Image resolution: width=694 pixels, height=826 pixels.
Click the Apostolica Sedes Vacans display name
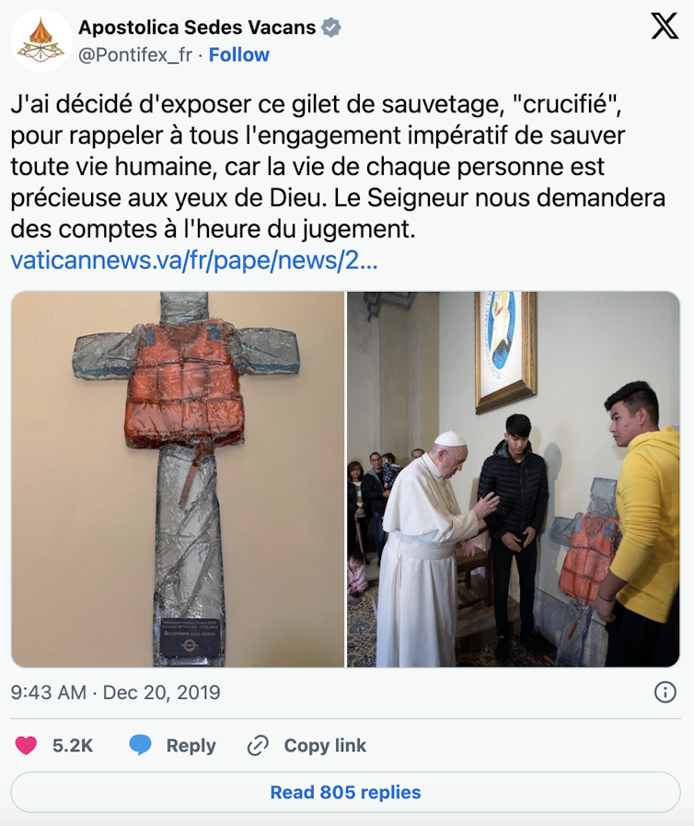(197, 28)
